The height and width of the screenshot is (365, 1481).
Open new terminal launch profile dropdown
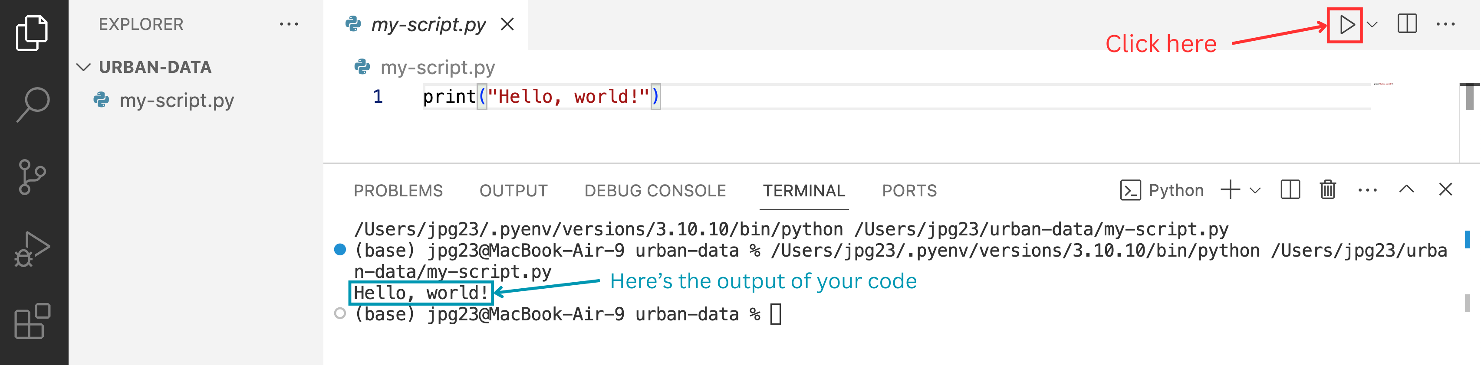1255,190
